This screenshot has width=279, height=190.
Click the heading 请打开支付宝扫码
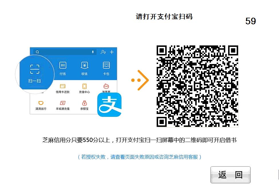point(164,17)
